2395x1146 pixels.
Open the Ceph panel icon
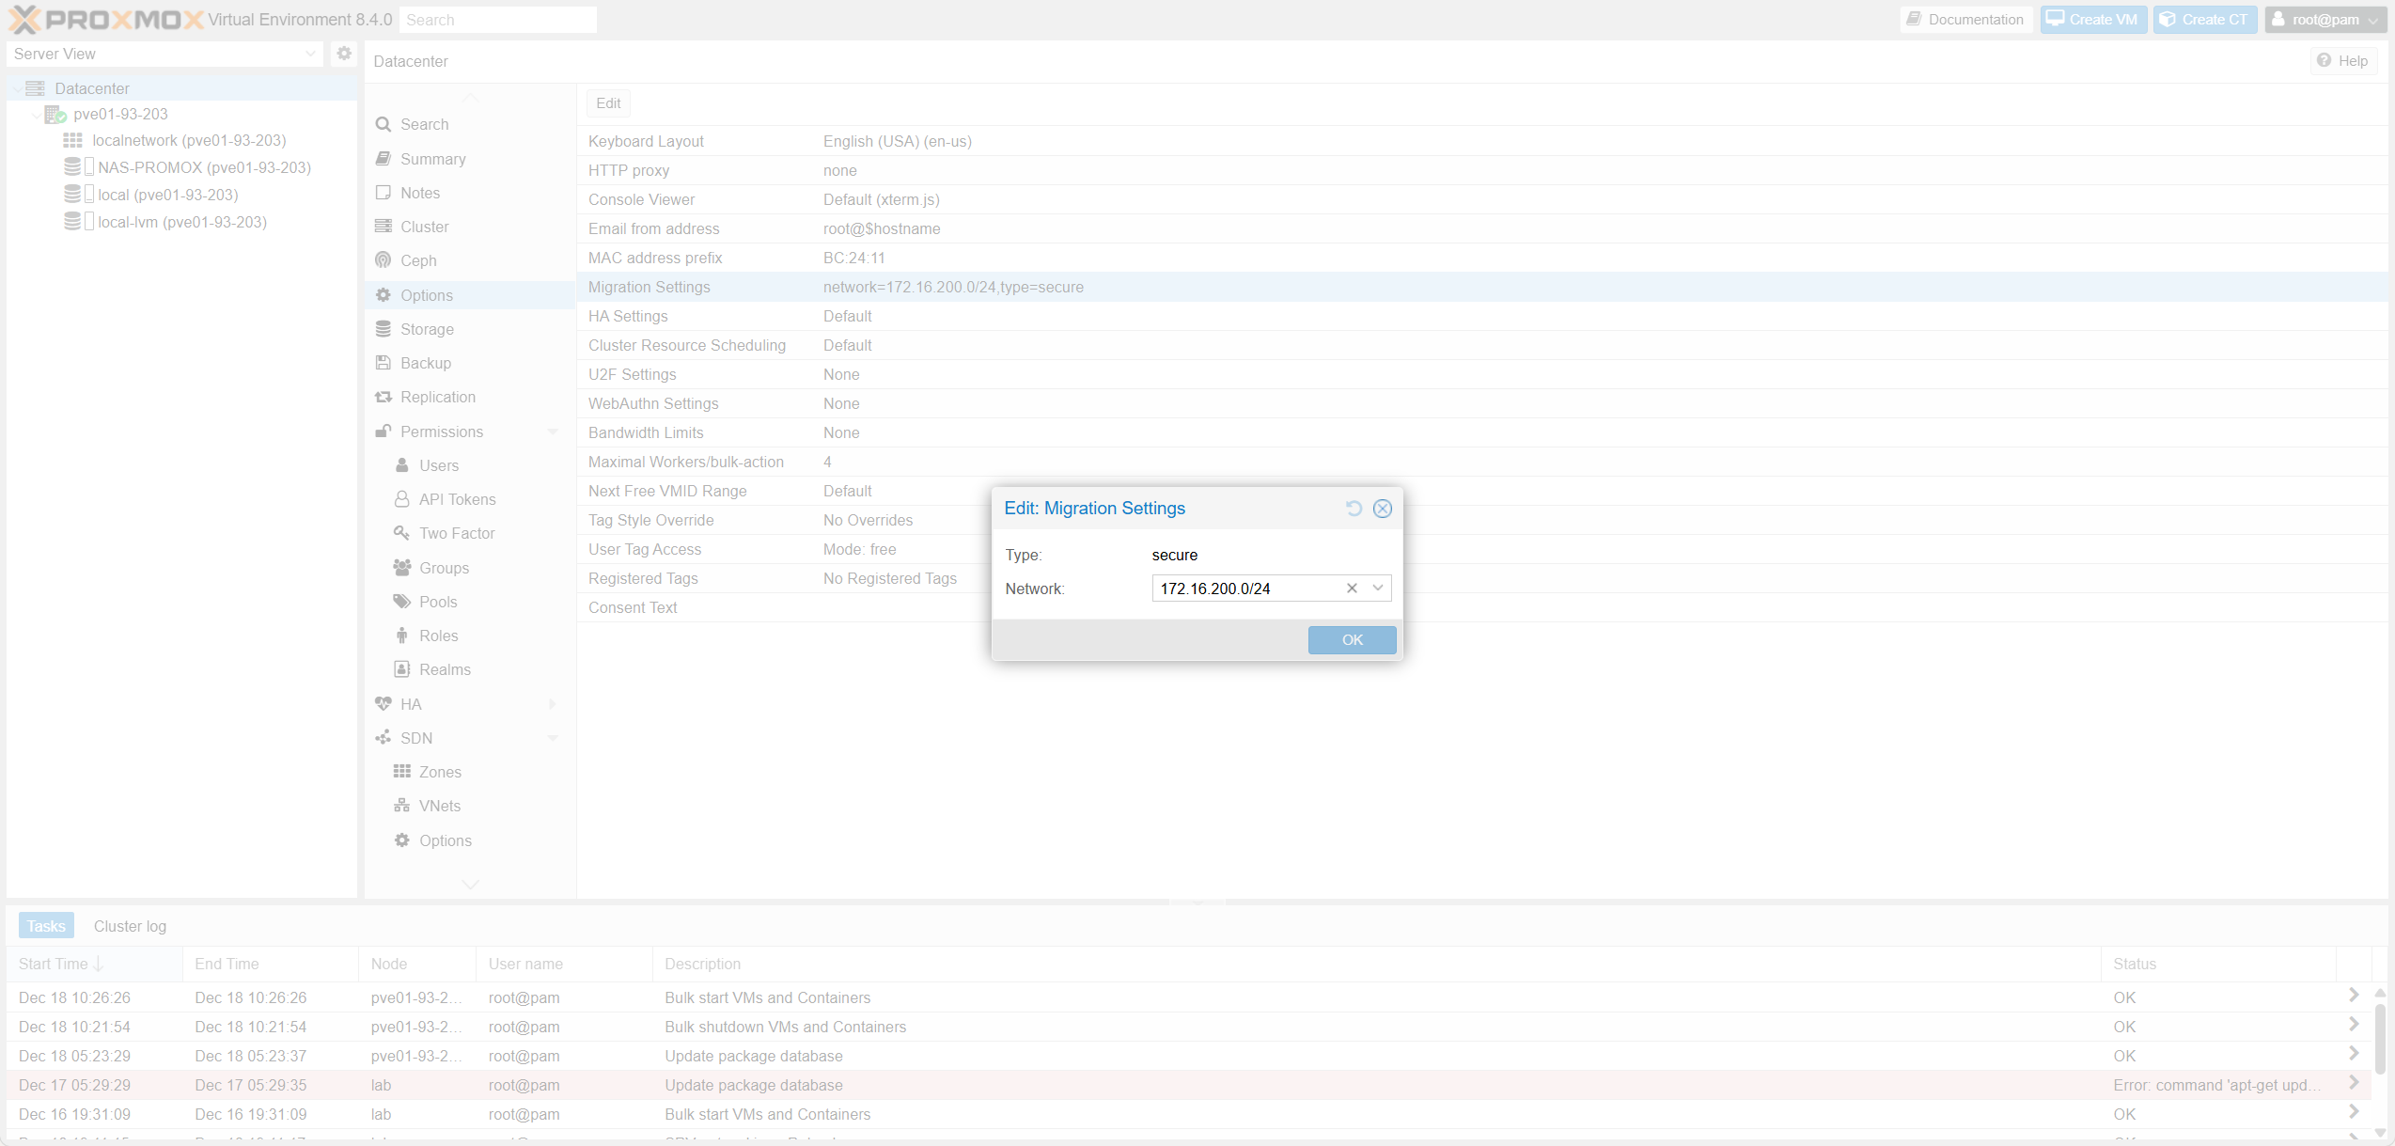(x=384, y=260)
